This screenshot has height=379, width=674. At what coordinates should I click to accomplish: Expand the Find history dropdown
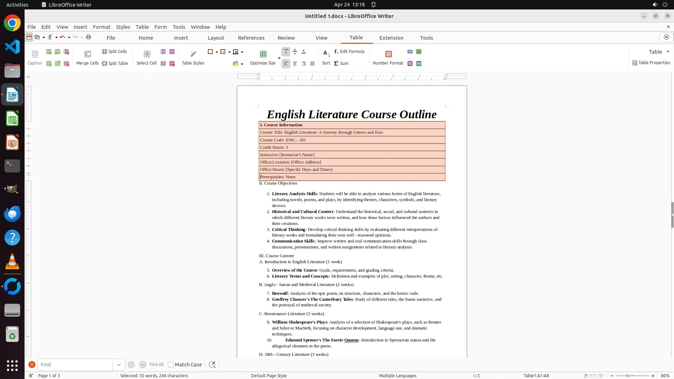[119, 365]
